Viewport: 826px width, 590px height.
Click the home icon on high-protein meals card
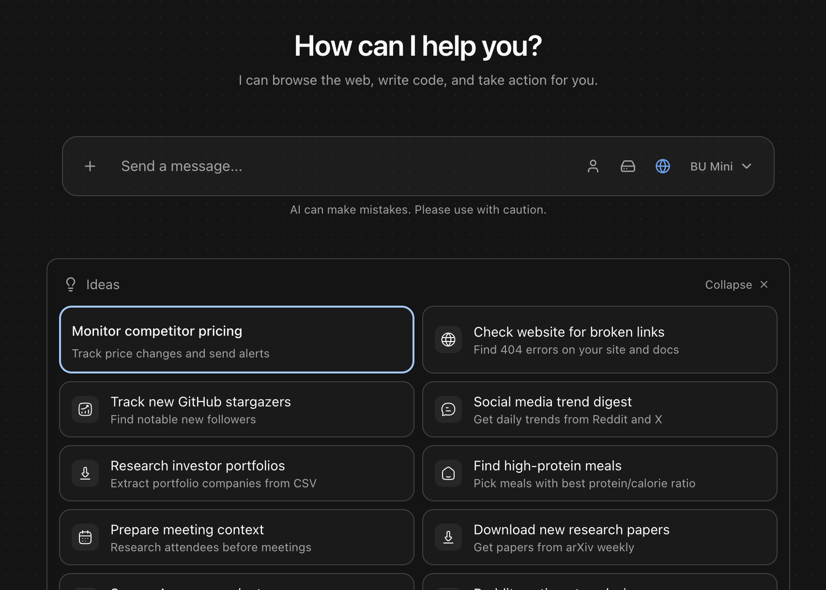click(448, 473)
